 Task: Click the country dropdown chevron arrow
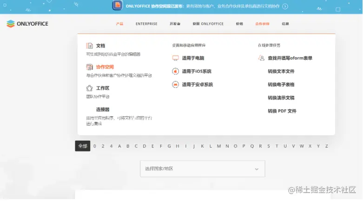(257, 169)
